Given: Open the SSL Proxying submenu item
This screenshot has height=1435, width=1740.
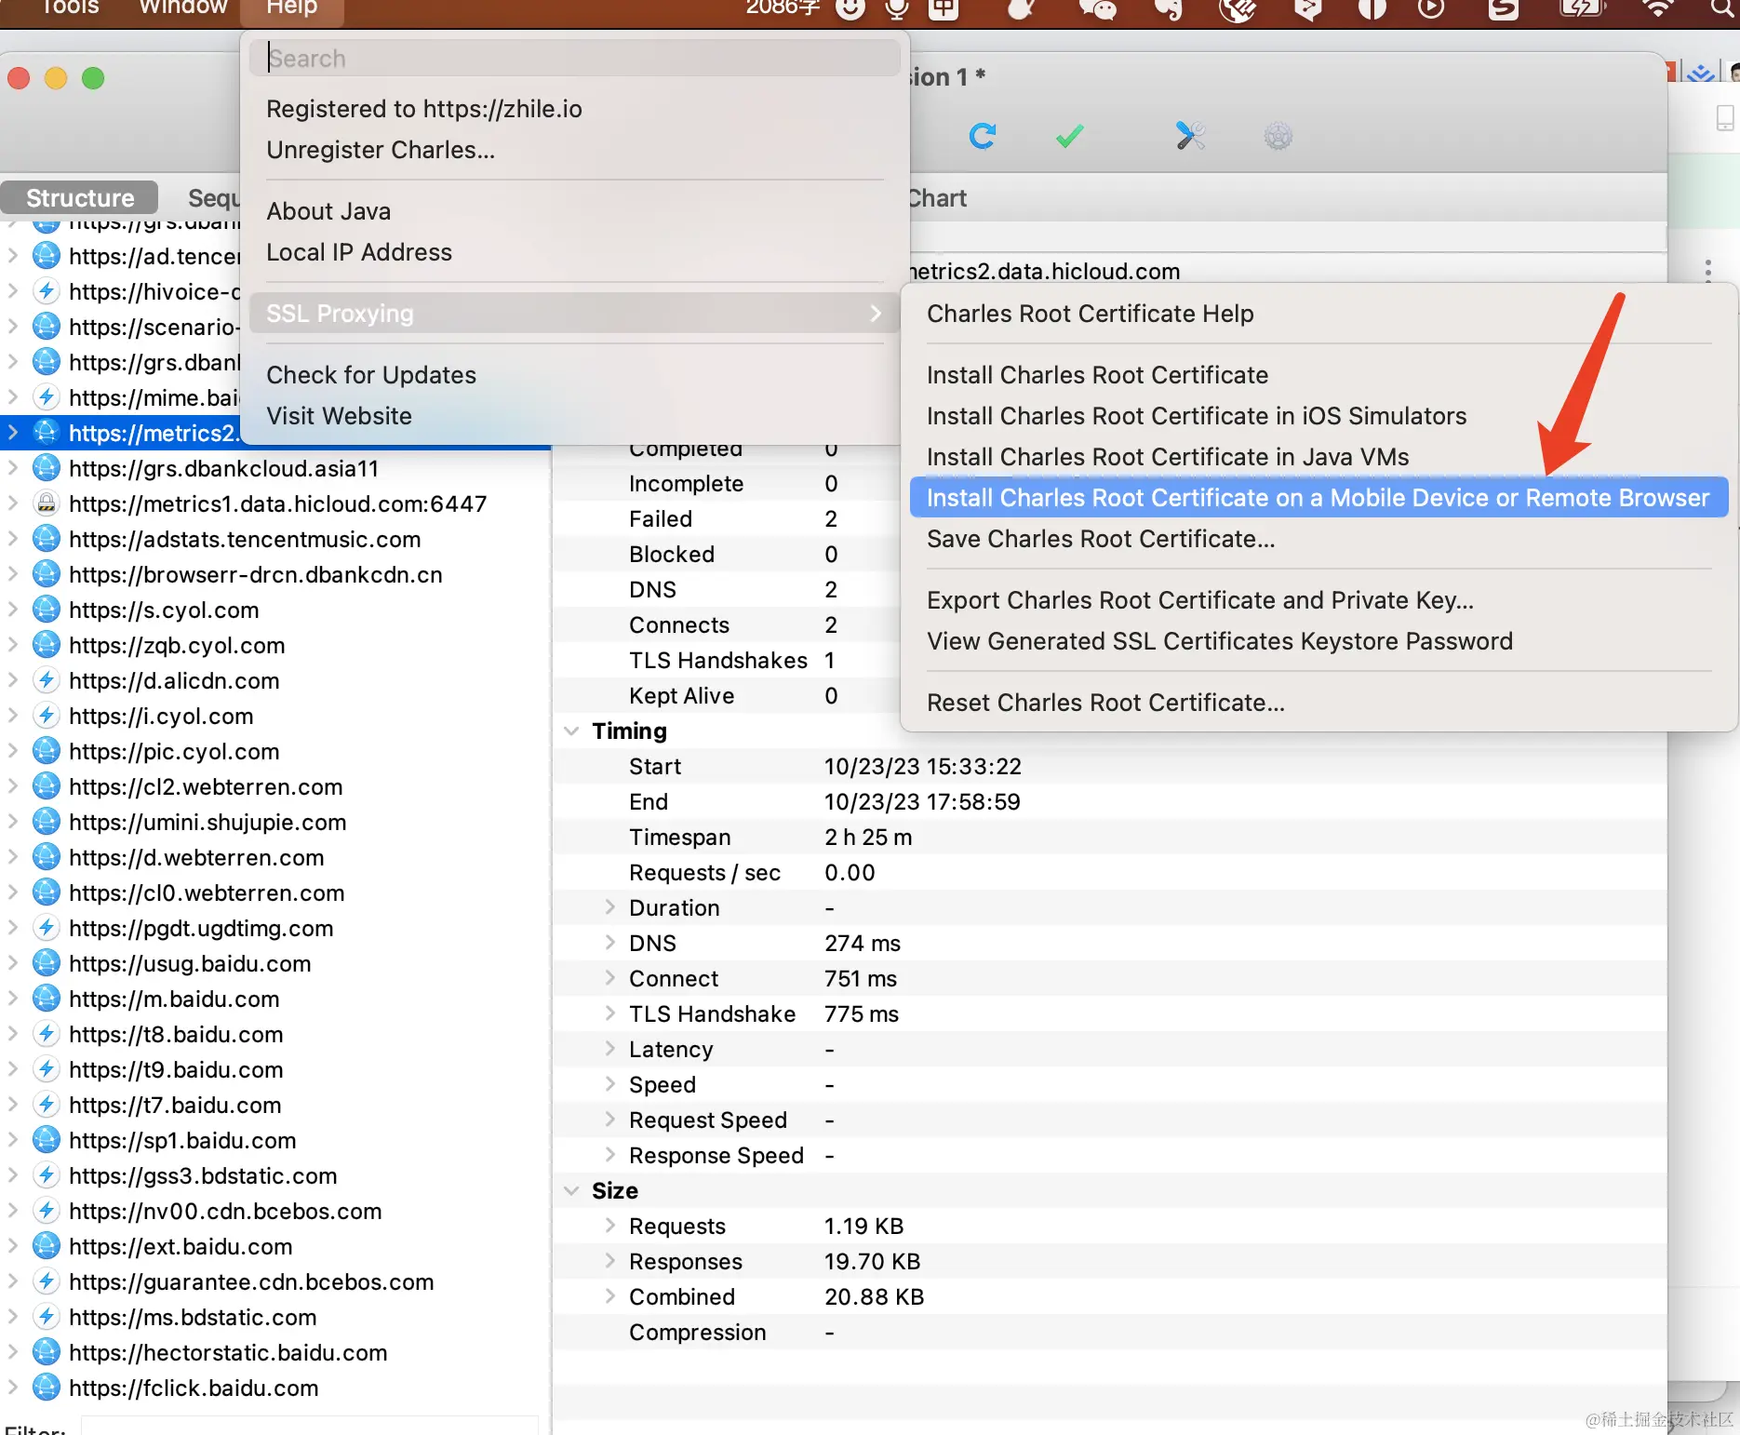Looking at the screenshot, I should click(574, 314).
